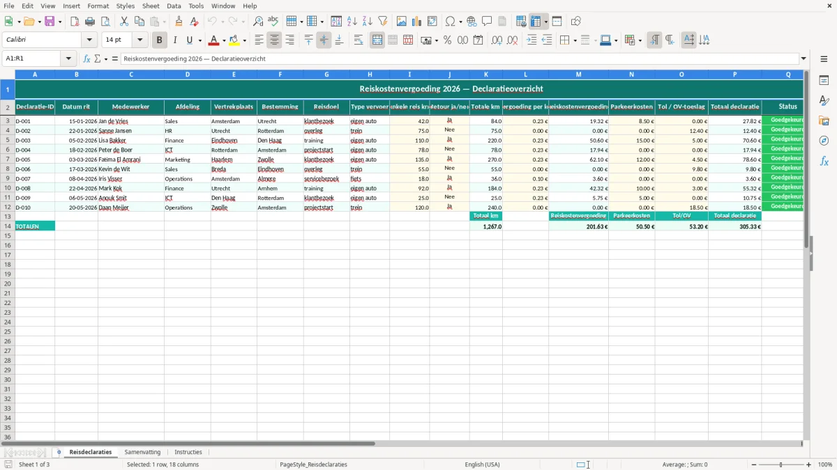The image size is (837, 470).
Task: Toggle Italic formatting
Action: [174, 40]
